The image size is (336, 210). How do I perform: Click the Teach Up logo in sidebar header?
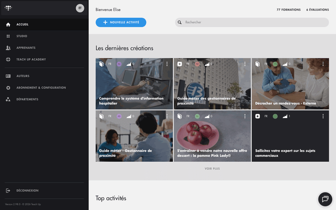[9, 8]
